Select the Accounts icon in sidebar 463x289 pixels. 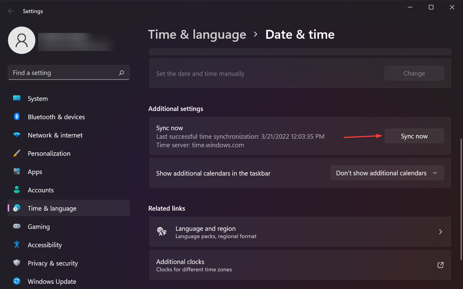tap(17, 190)
